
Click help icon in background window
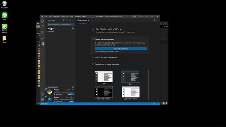click(167, 26)
